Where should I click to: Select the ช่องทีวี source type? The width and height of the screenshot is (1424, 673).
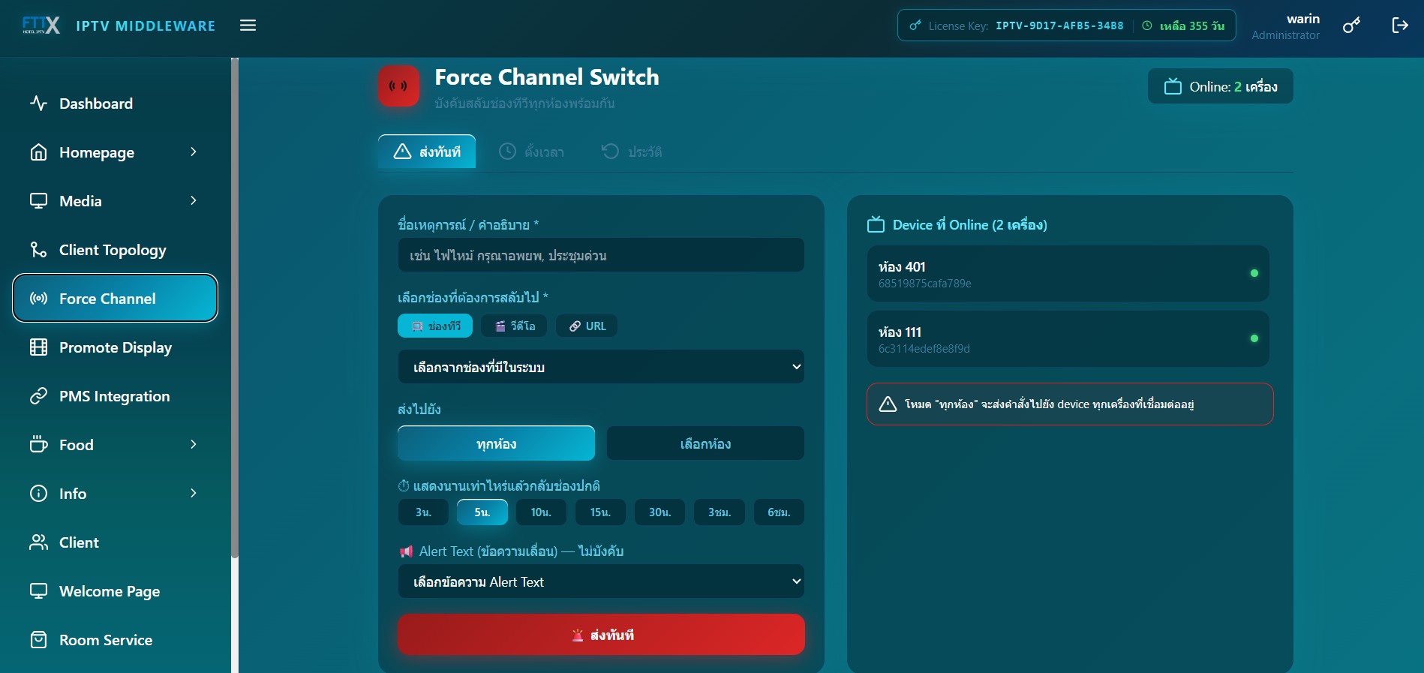(x=435, y=326)
